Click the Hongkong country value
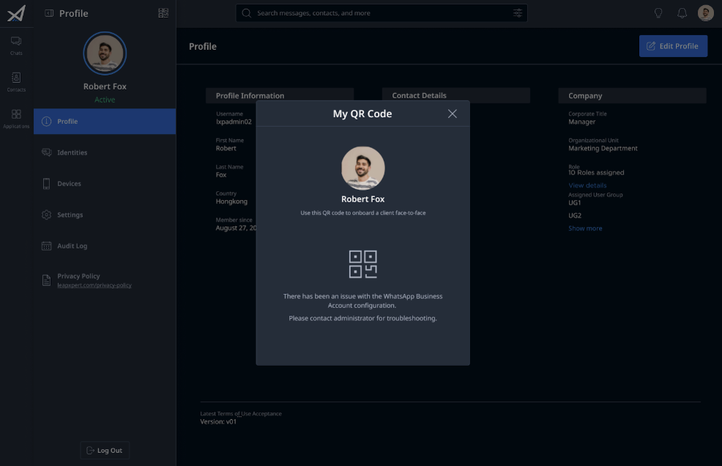 [231, 201]
